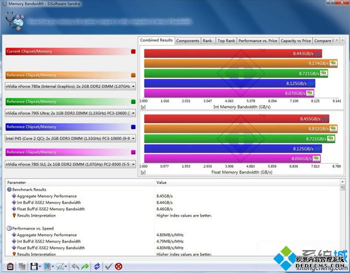Toggle the magenta Reference Chipset/Memory color box
Image resolution: width=350 pixels, height=273 pixels.
tap(133, 152)
